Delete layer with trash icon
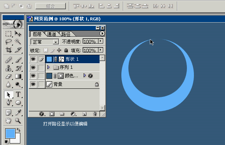The width and height of the screenshot is (225, 145). pos(95,114)
